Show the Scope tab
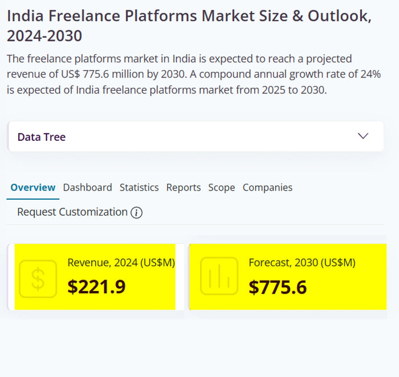399x377 pixels. point(222,188)
